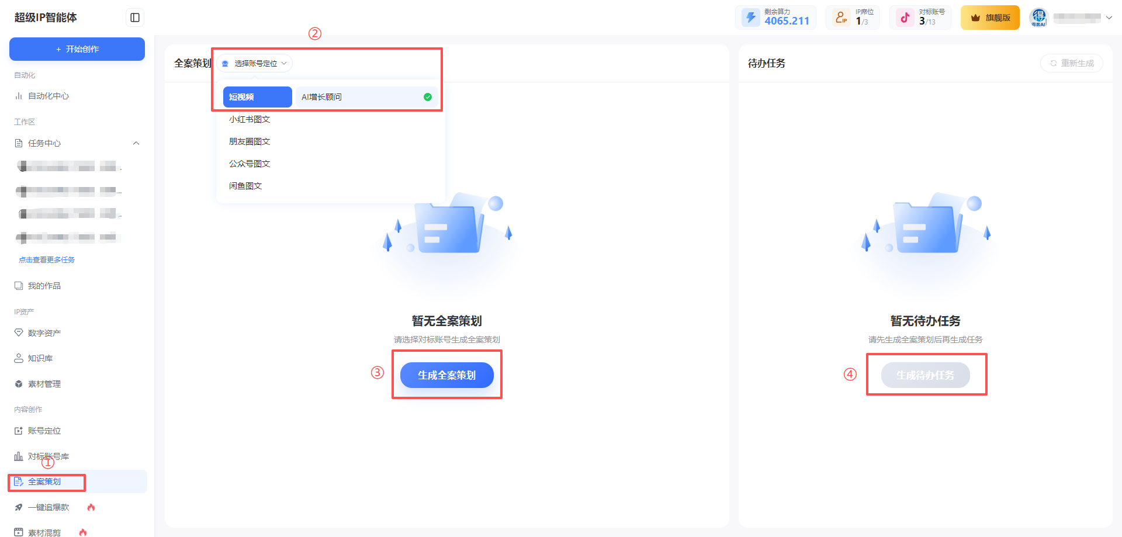Click the 知识库 sidebar icon
This screenshot has width=1122, height=537.
[19, 358]
